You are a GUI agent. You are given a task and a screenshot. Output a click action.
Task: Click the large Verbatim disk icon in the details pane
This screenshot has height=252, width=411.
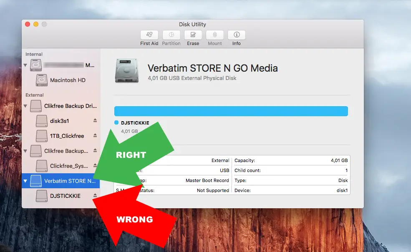pos(127,71)
